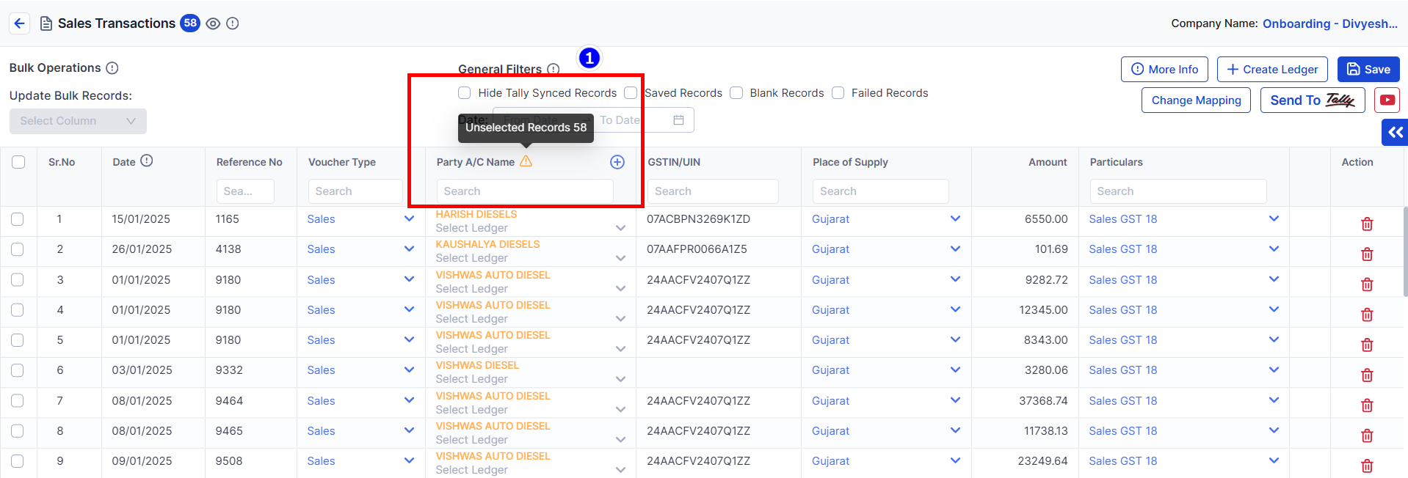Collapse the side panel with double chevron
1408x478 pixels.
(1395, 133)
